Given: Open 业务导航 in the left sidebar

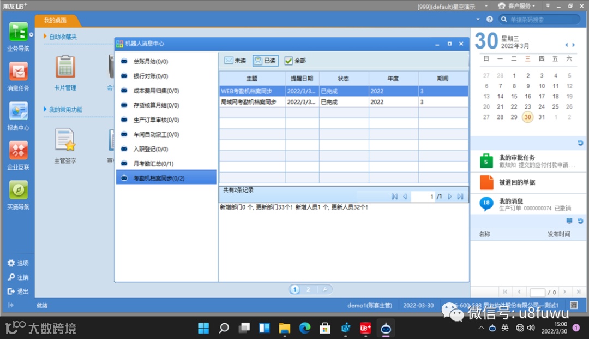Looking at the screenshot, I should 18,37.
